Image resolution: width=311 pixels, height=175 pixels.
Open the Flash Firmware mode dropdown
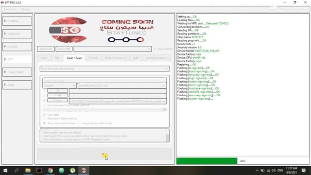point(104,69)
